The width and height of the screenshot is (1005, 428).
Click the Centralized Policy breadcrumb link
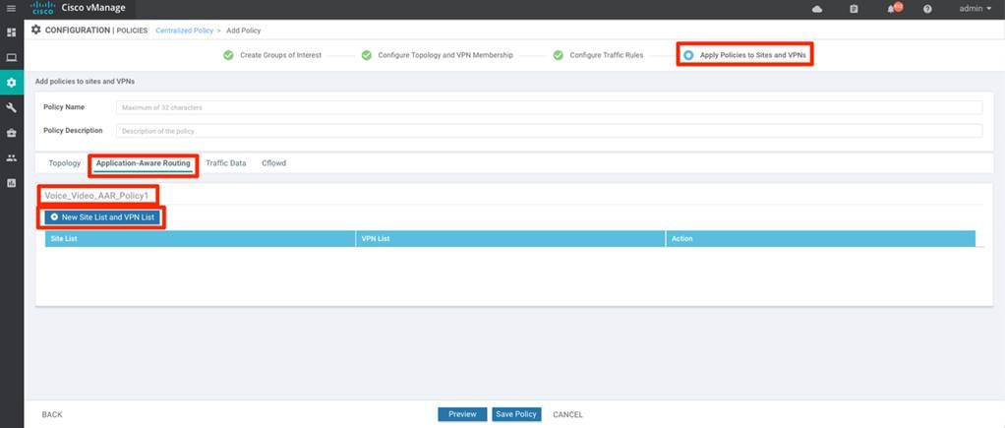184,31
